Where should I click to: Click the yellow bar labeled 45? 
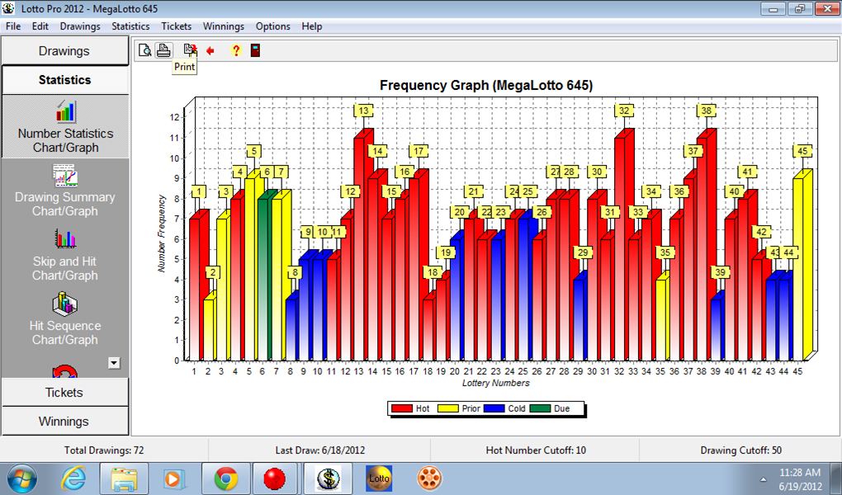coord(800,266)
